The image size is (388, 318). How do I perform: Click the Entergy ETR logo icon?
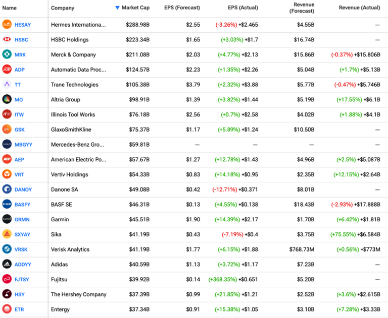(x=7, y=309)
